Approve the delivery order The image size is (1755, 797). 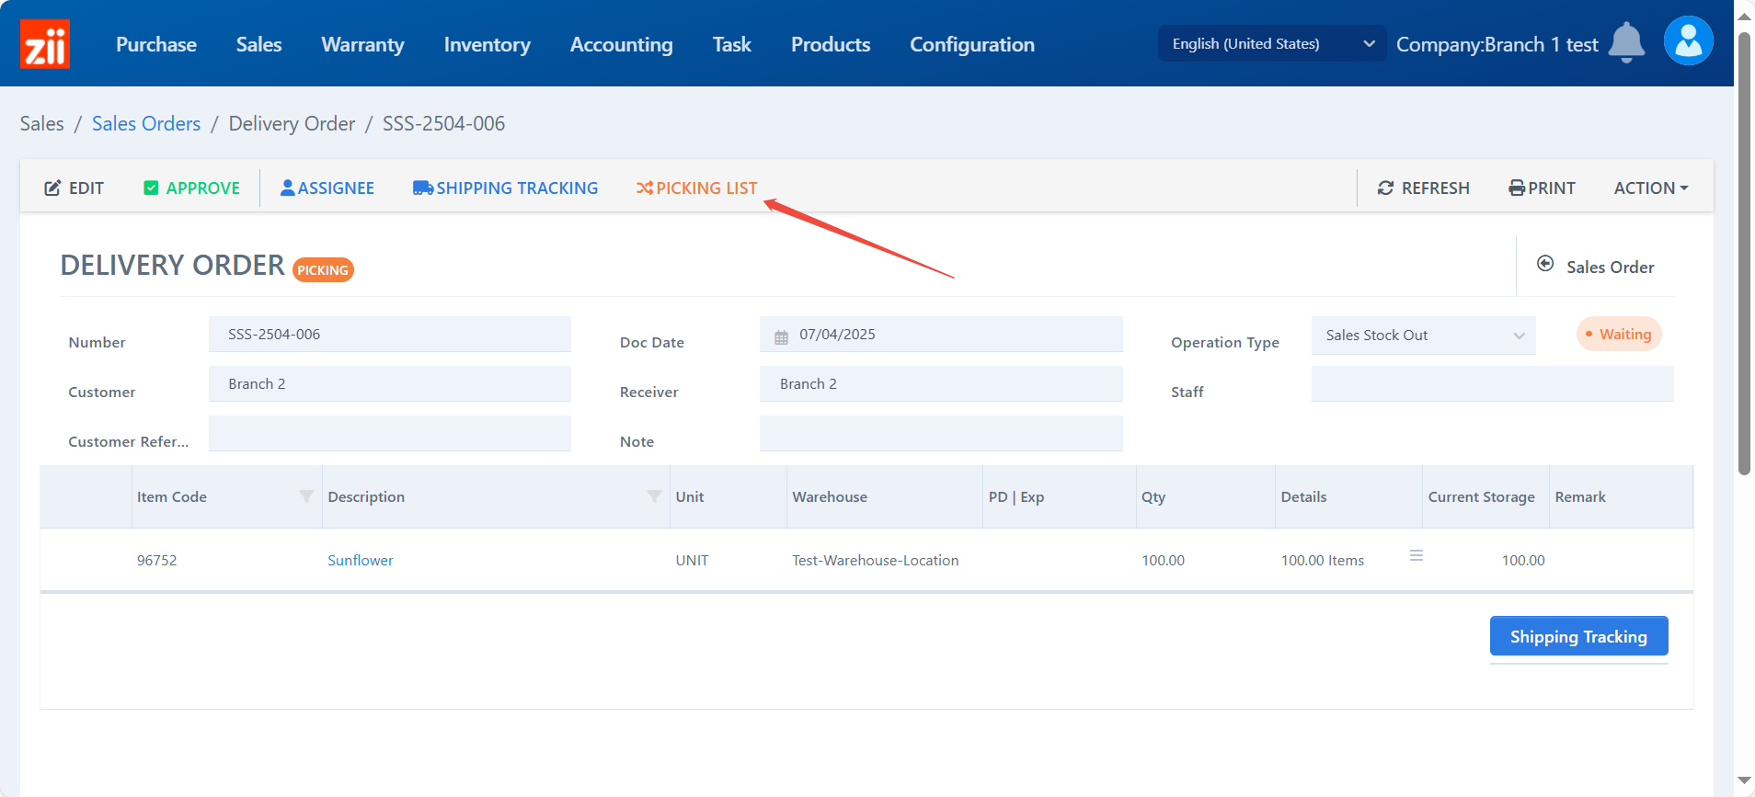click(x=191, y=188)
